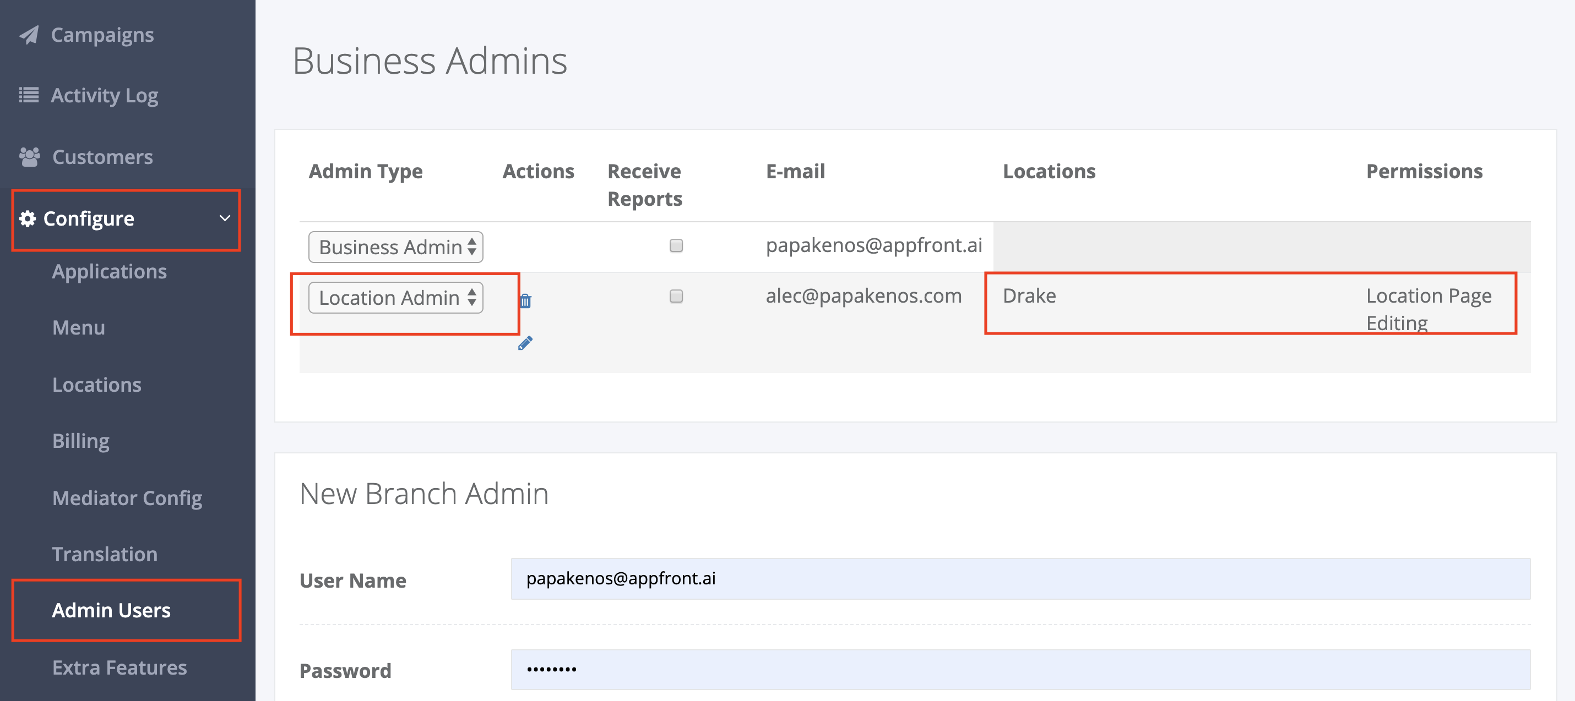Click the Locations column header

[1049, 171]
